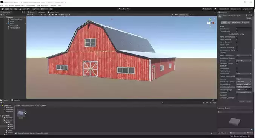255x138 pixels.
Task: Select the Scale tool in toolbar
Action: pyautogui.click(x=15, y=9)
